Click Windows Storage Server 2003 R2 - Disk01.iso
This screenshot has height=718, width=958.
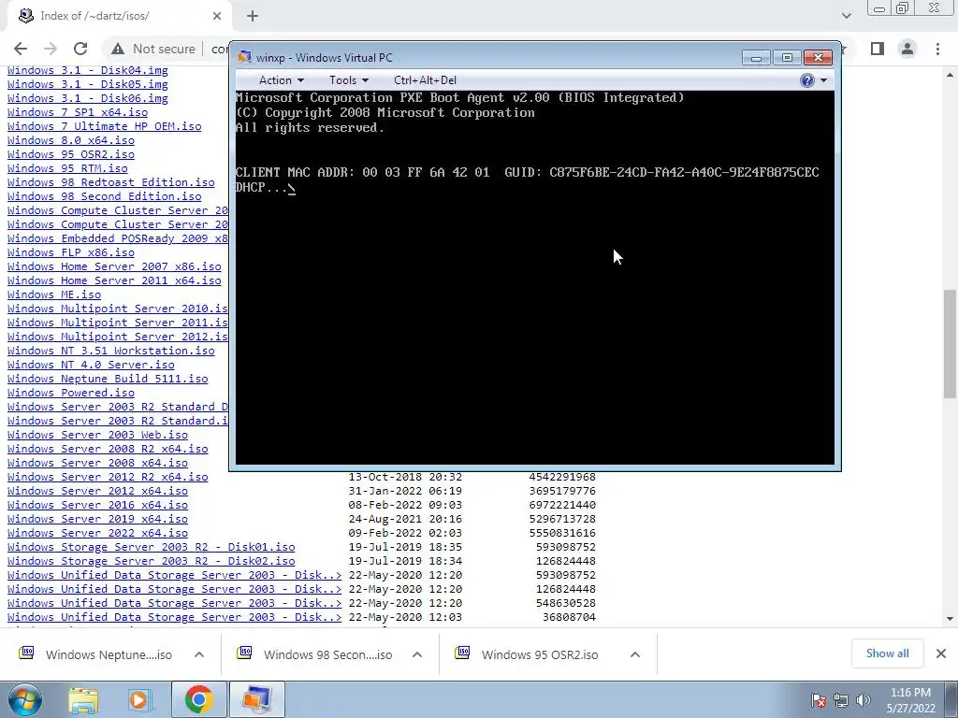(151, 548)
